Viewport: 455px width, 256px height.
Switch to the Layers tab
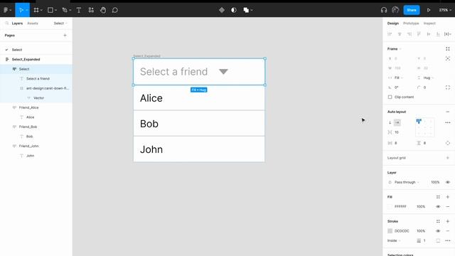pyautogui.click(x=17, y=23)
